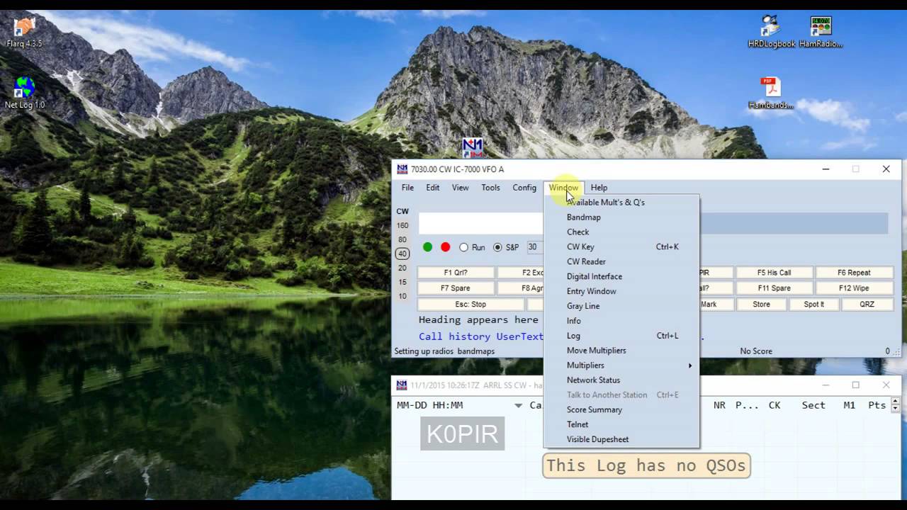This screenshot has height=510, width=907.
Task: Click the N1MM title bar icon of Entry window
Action: point(402,169)
